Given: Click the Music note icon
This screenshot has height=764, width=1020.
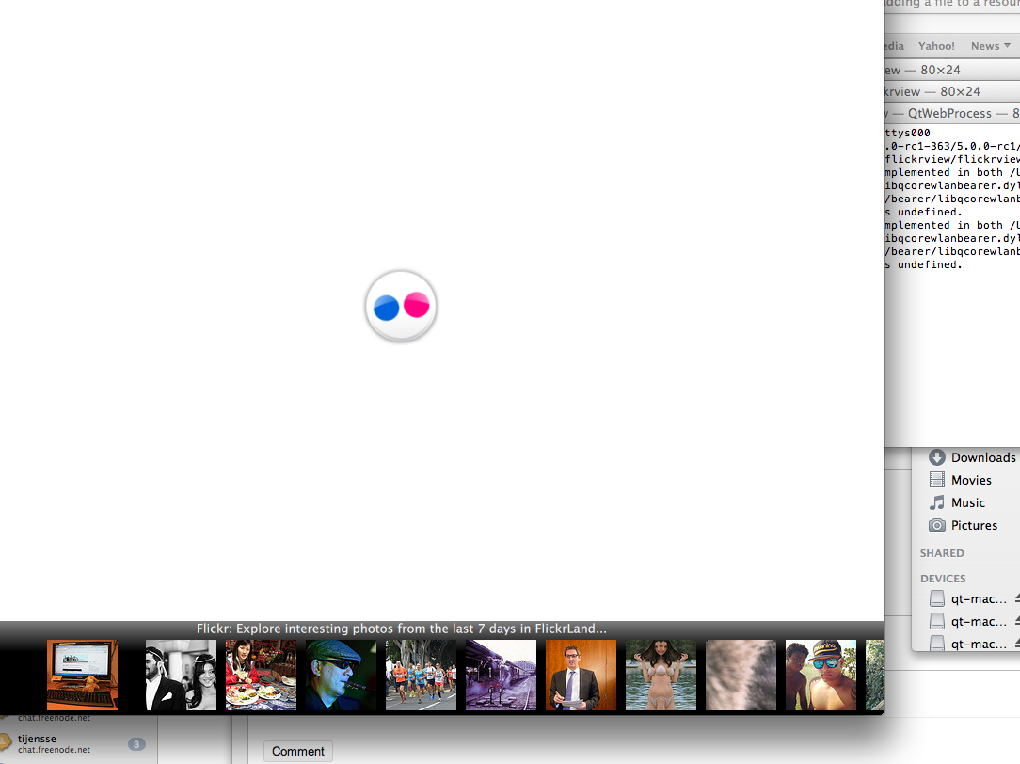Looking at the screenshot, I should point(937,502).
